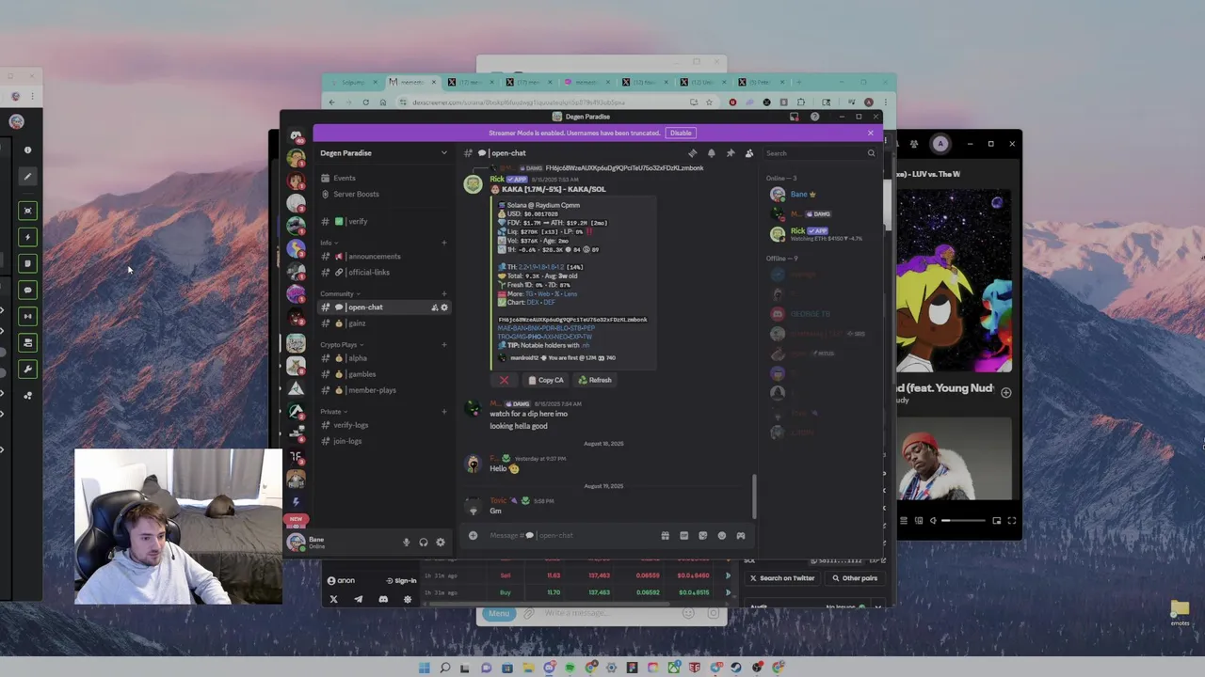Expand the Degen Paradise server menu
The width and height of the screenshot is (1205, 677).
383,153
